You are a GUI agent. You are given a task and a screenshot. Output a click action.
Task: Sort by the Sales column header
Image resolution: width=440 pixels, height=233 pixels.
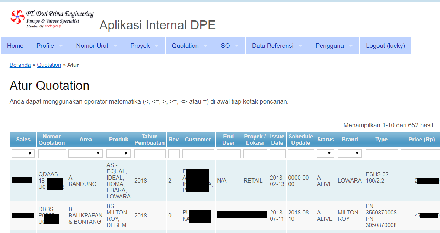click(23, 139)
